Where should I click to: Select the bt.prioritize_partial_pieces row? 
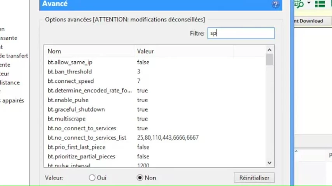click(155, 157)
